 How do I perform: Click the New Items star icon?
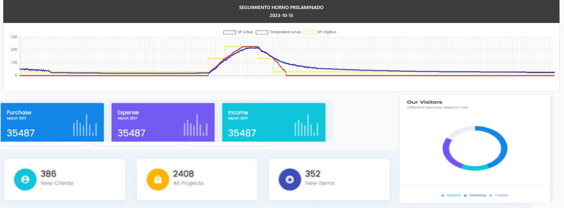pyautogui.click(x=289, y=180)
